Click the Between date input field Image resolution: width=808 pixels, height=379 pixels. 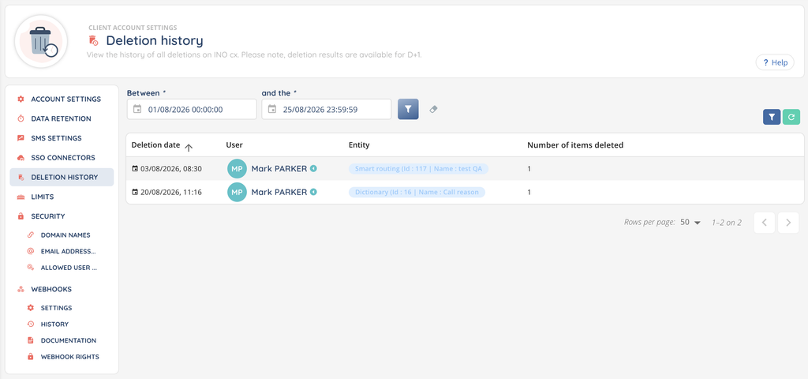[x=192, y=109]
